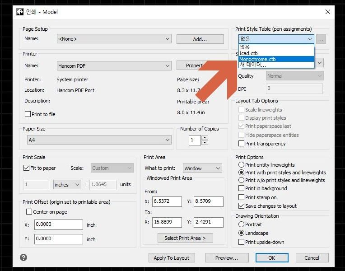The image size is (345, 271).
Task: Click the OK button
Action: click(x=272, y=258)
